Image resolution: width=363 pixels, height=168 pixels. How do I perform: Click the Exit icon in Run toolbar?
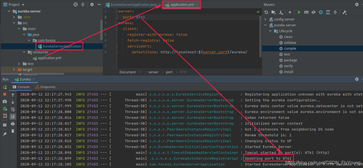point(5,116)
